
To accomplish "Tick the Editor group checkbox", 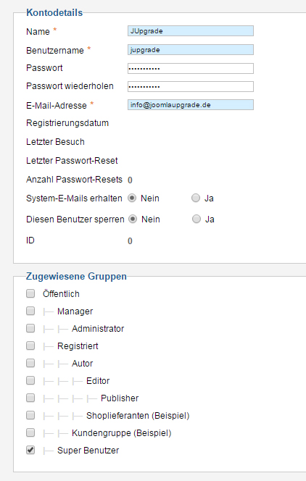I will pos(30,381).
